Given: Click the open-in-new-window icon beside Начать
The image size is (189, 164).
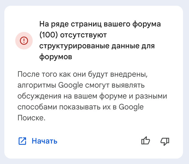Looking at the screenshot, I should (22, 141).
